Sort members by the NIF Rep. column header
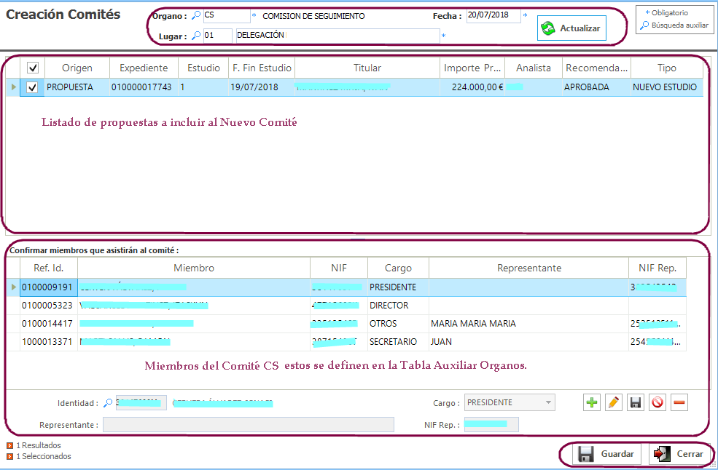 [657, 268]
